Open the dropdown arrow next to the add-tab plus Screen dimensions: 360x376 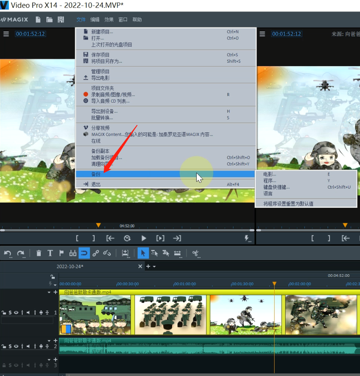(x=155, y=266)
